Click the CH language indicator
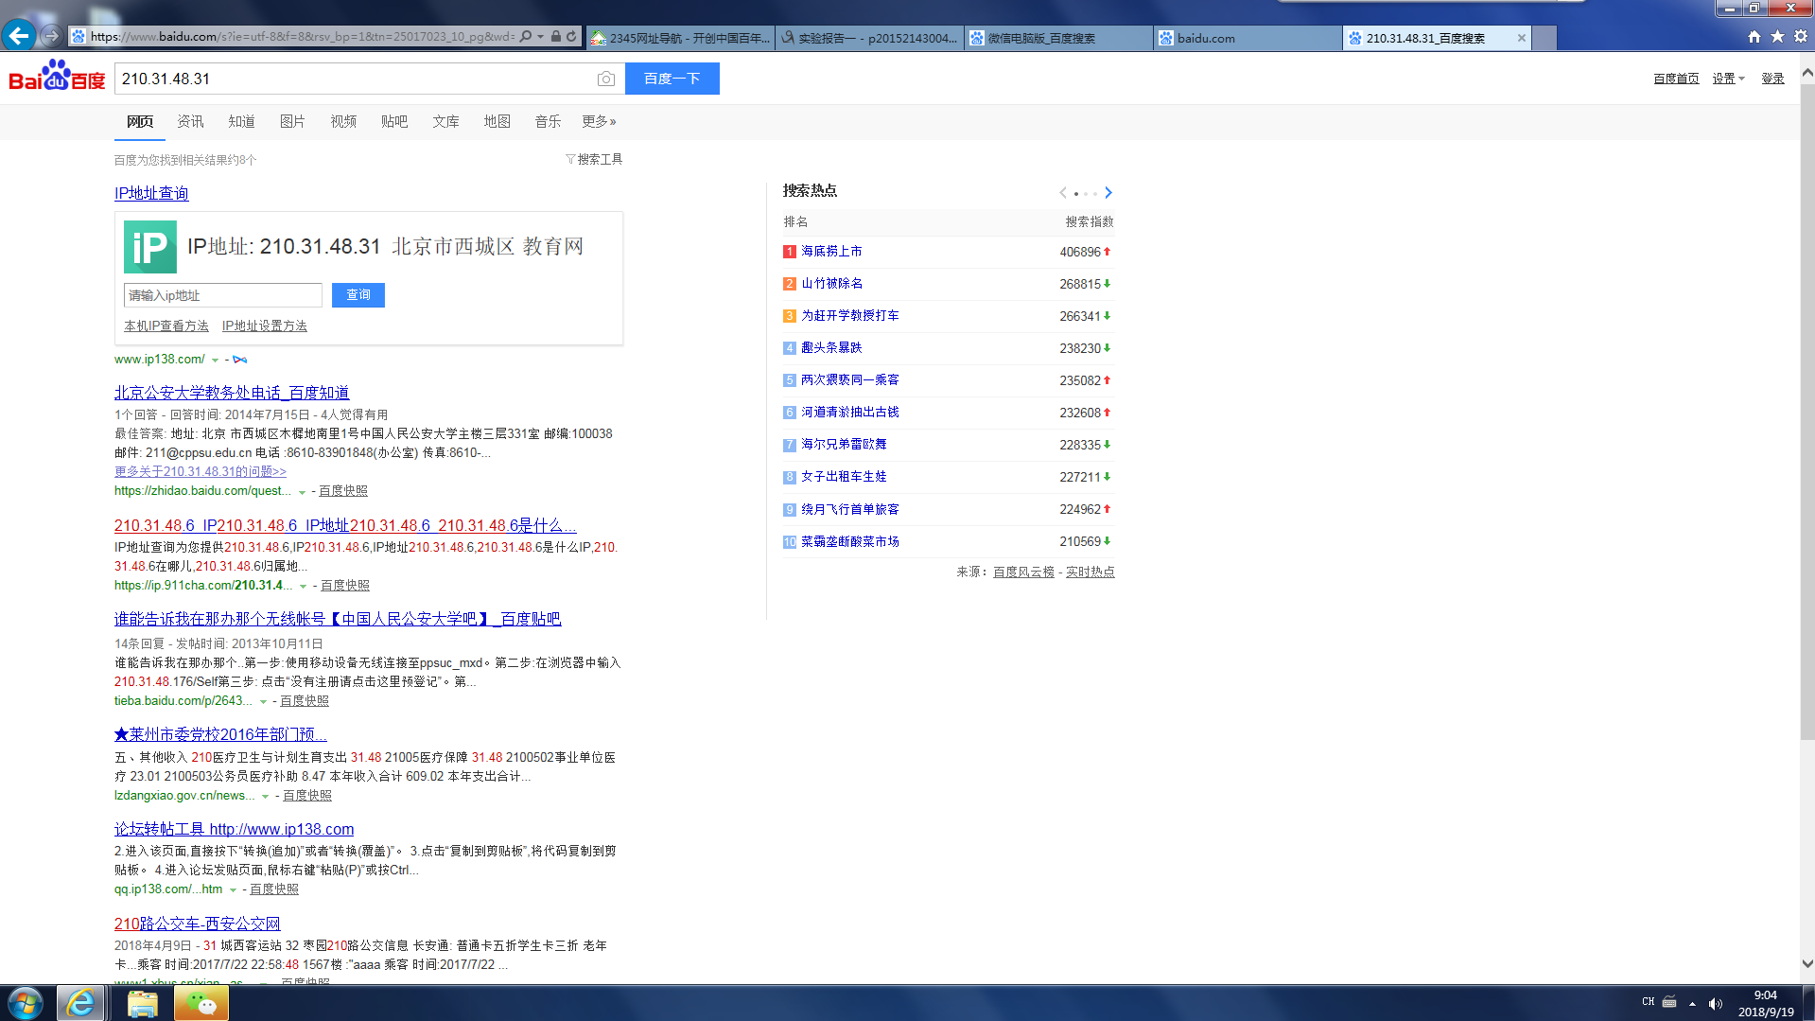Viewport: 1815px width, 1021px height. coord(1649,1002)
